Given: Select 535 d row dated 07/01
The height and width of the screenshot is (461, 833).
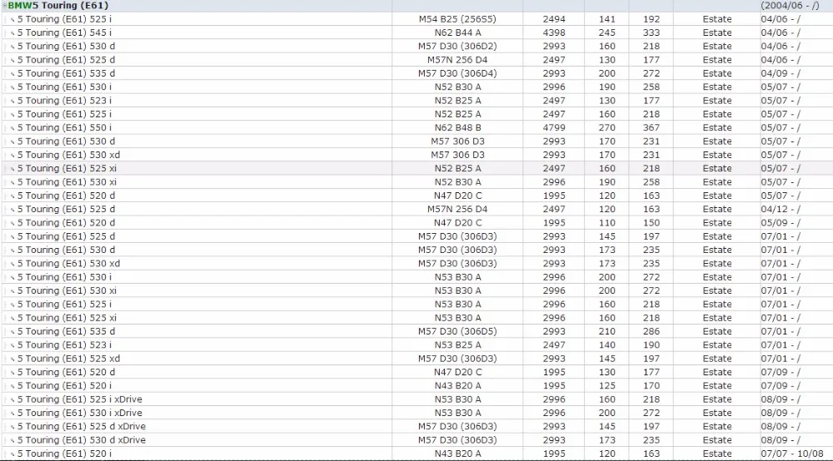Looking at the screenshot, I should tap(416, 331).
